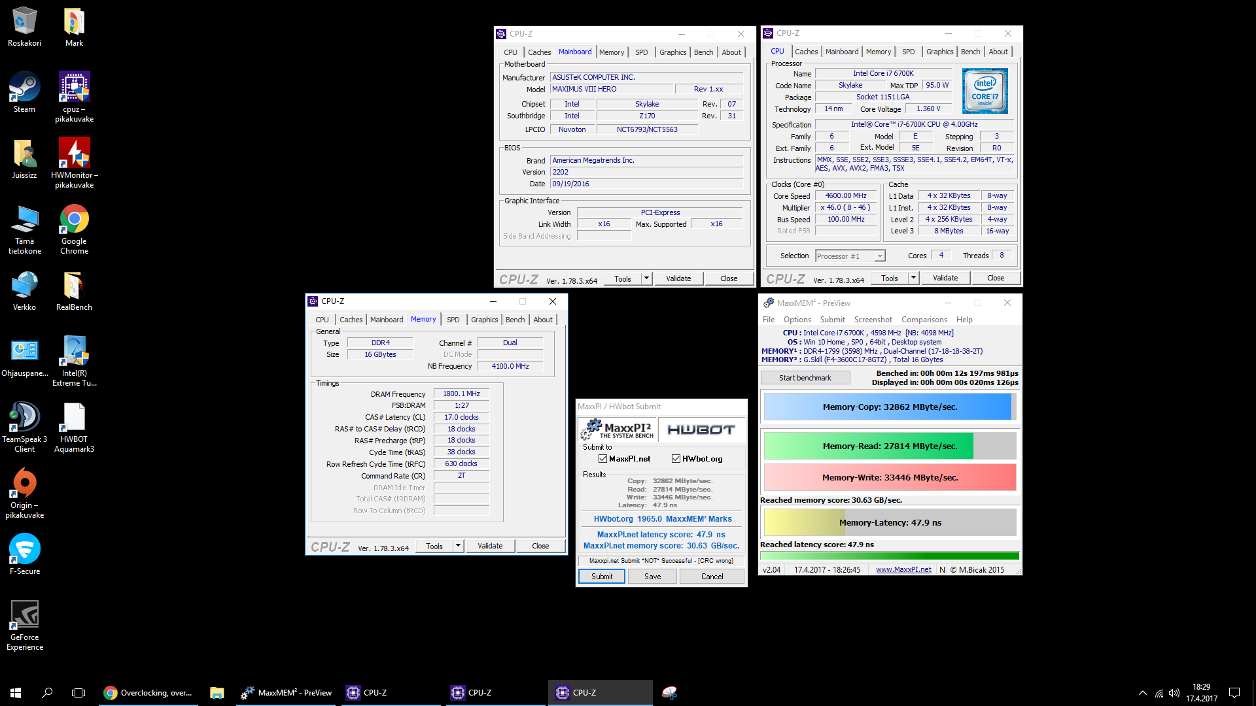Click the paint-like app icon in taskbar
Screen dimensions: 1256x706
[669, 692]
